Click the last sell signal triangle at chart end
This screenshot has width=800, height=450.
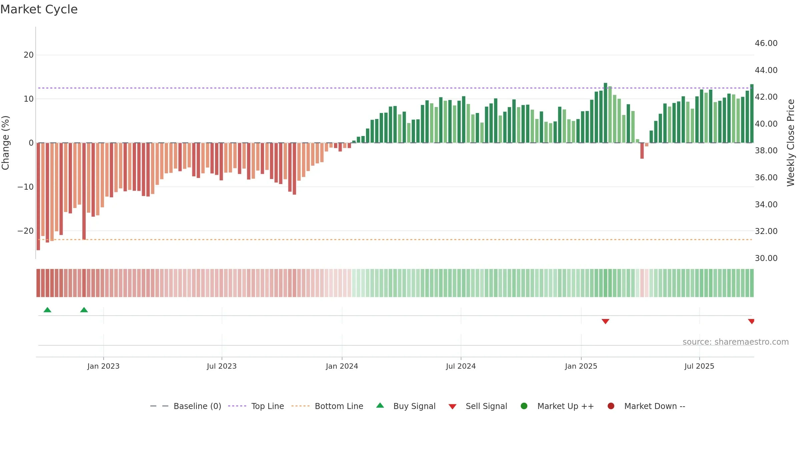point(751,321)
